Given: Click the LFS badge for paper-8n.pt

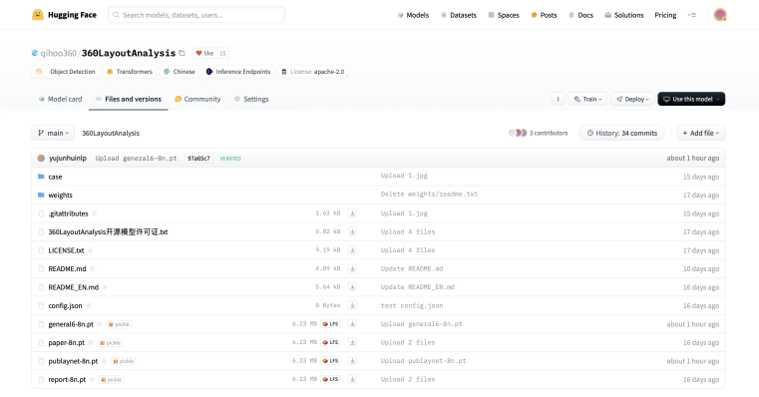Looking at the screenshot, I should (x=330, y=342).
